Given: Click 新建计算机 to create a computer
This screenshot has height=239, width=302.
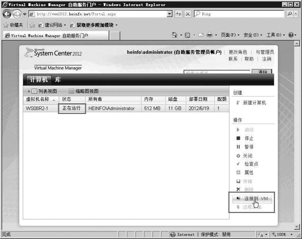Looking at the screenshot, I should coord(251,103).
